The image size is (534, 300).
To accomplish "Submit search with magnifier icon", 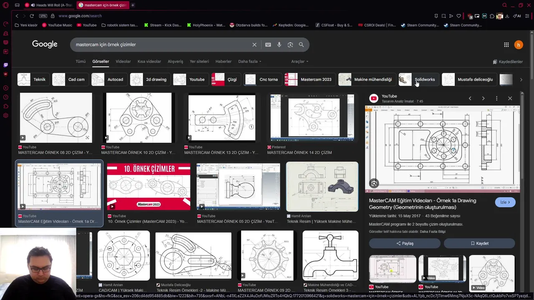I will [301, 45].
